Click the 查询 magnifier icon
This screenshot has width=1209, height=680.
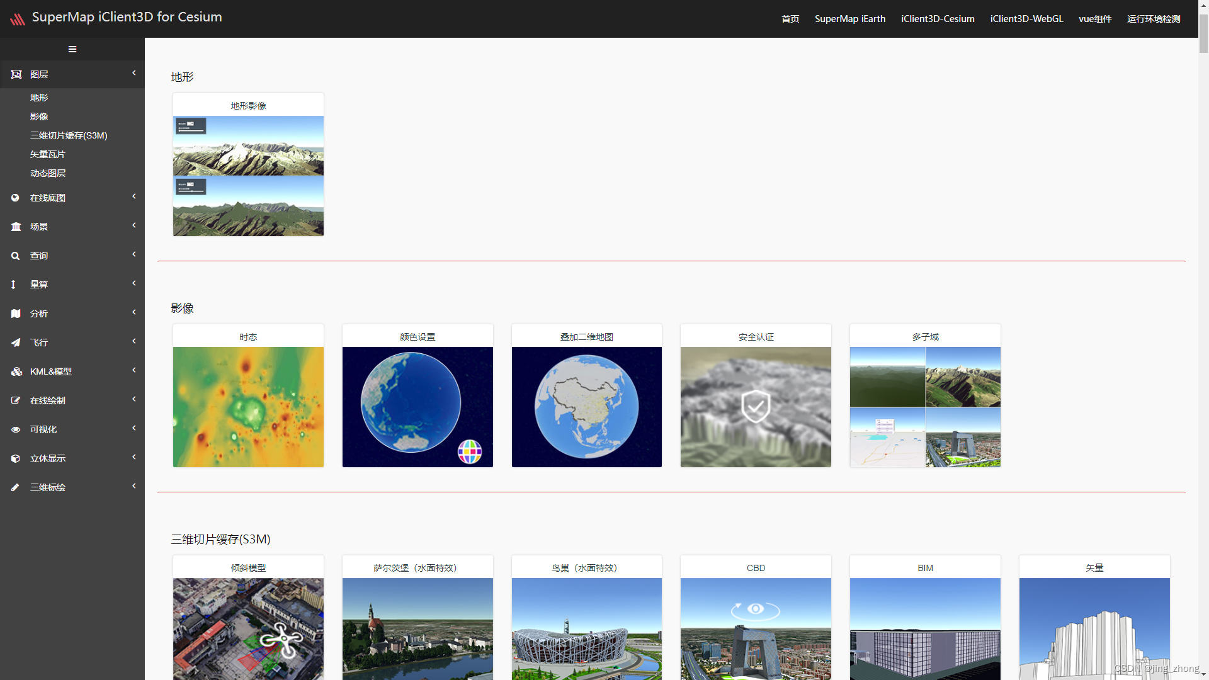coord(15,256)
